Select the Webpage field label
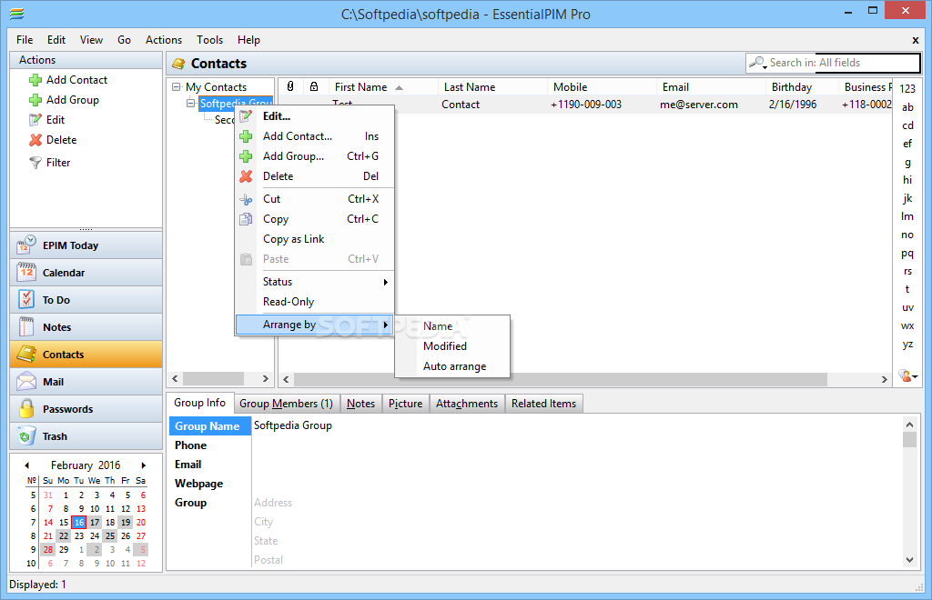932x600 pixels. [x=198, y=484]
